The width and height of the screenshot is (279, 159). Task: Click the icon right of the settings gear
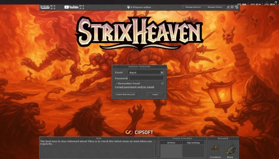(x=237, y=7)
